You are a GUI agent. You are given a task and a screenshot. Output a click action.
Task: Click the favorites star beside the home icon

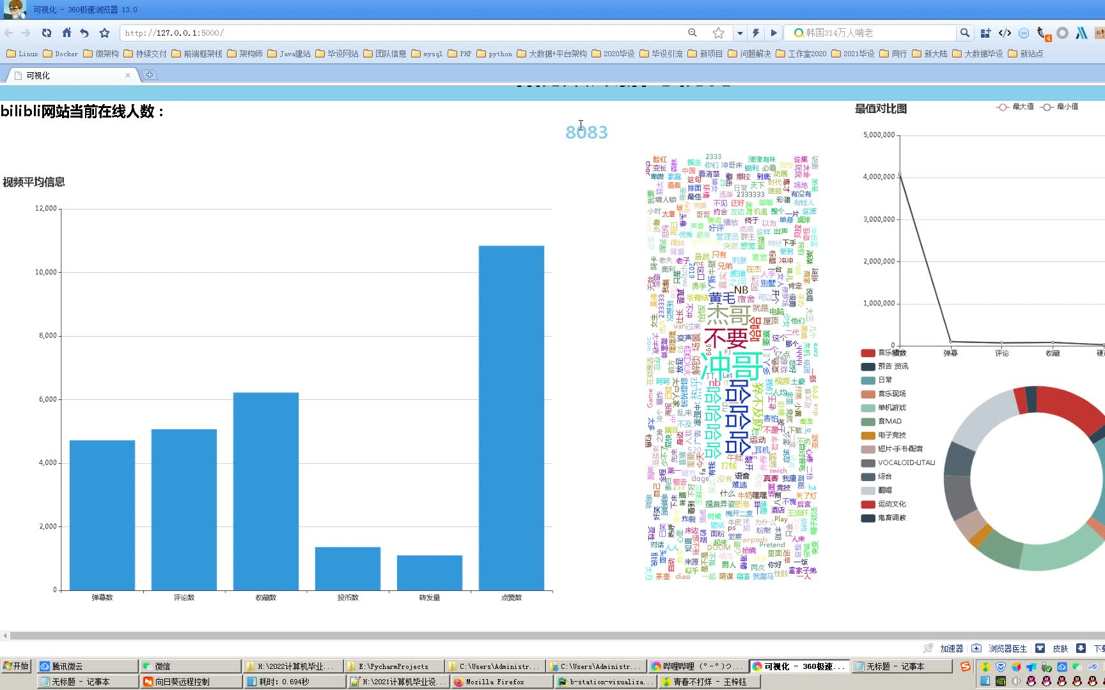[105, 33]
